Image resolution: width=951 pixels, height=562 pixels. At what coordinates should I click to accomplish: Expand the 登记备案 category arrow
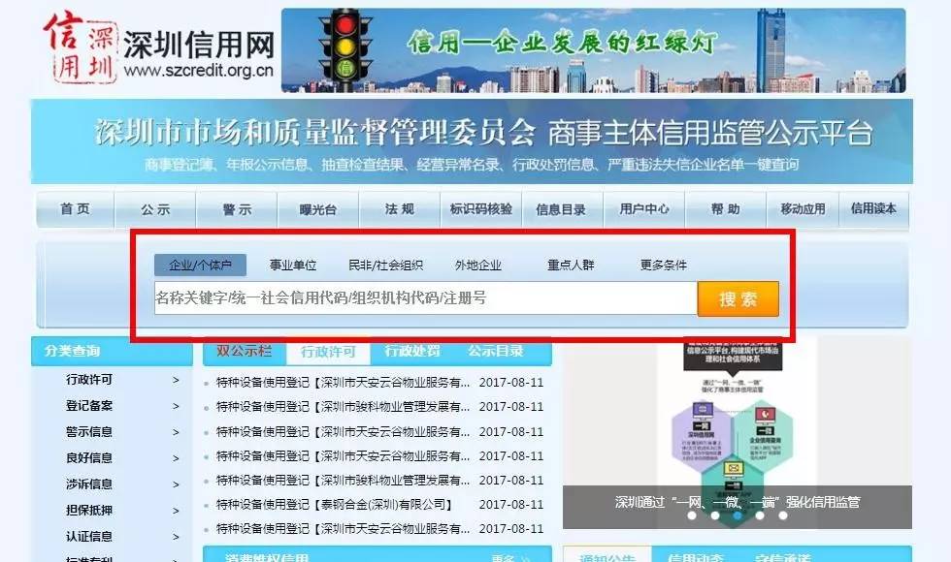tap(176, 406)
